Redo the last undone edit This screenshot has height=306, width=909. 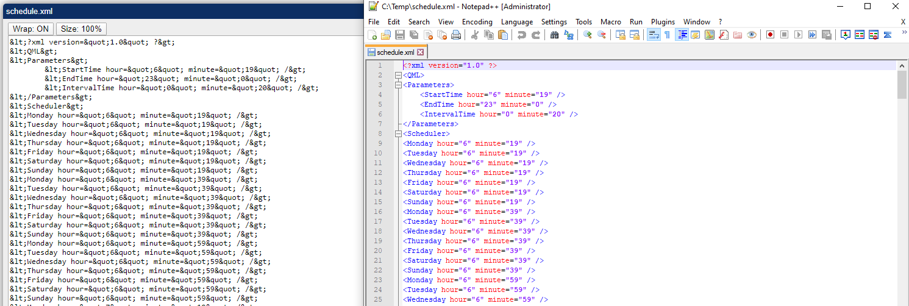click(536, 35)
